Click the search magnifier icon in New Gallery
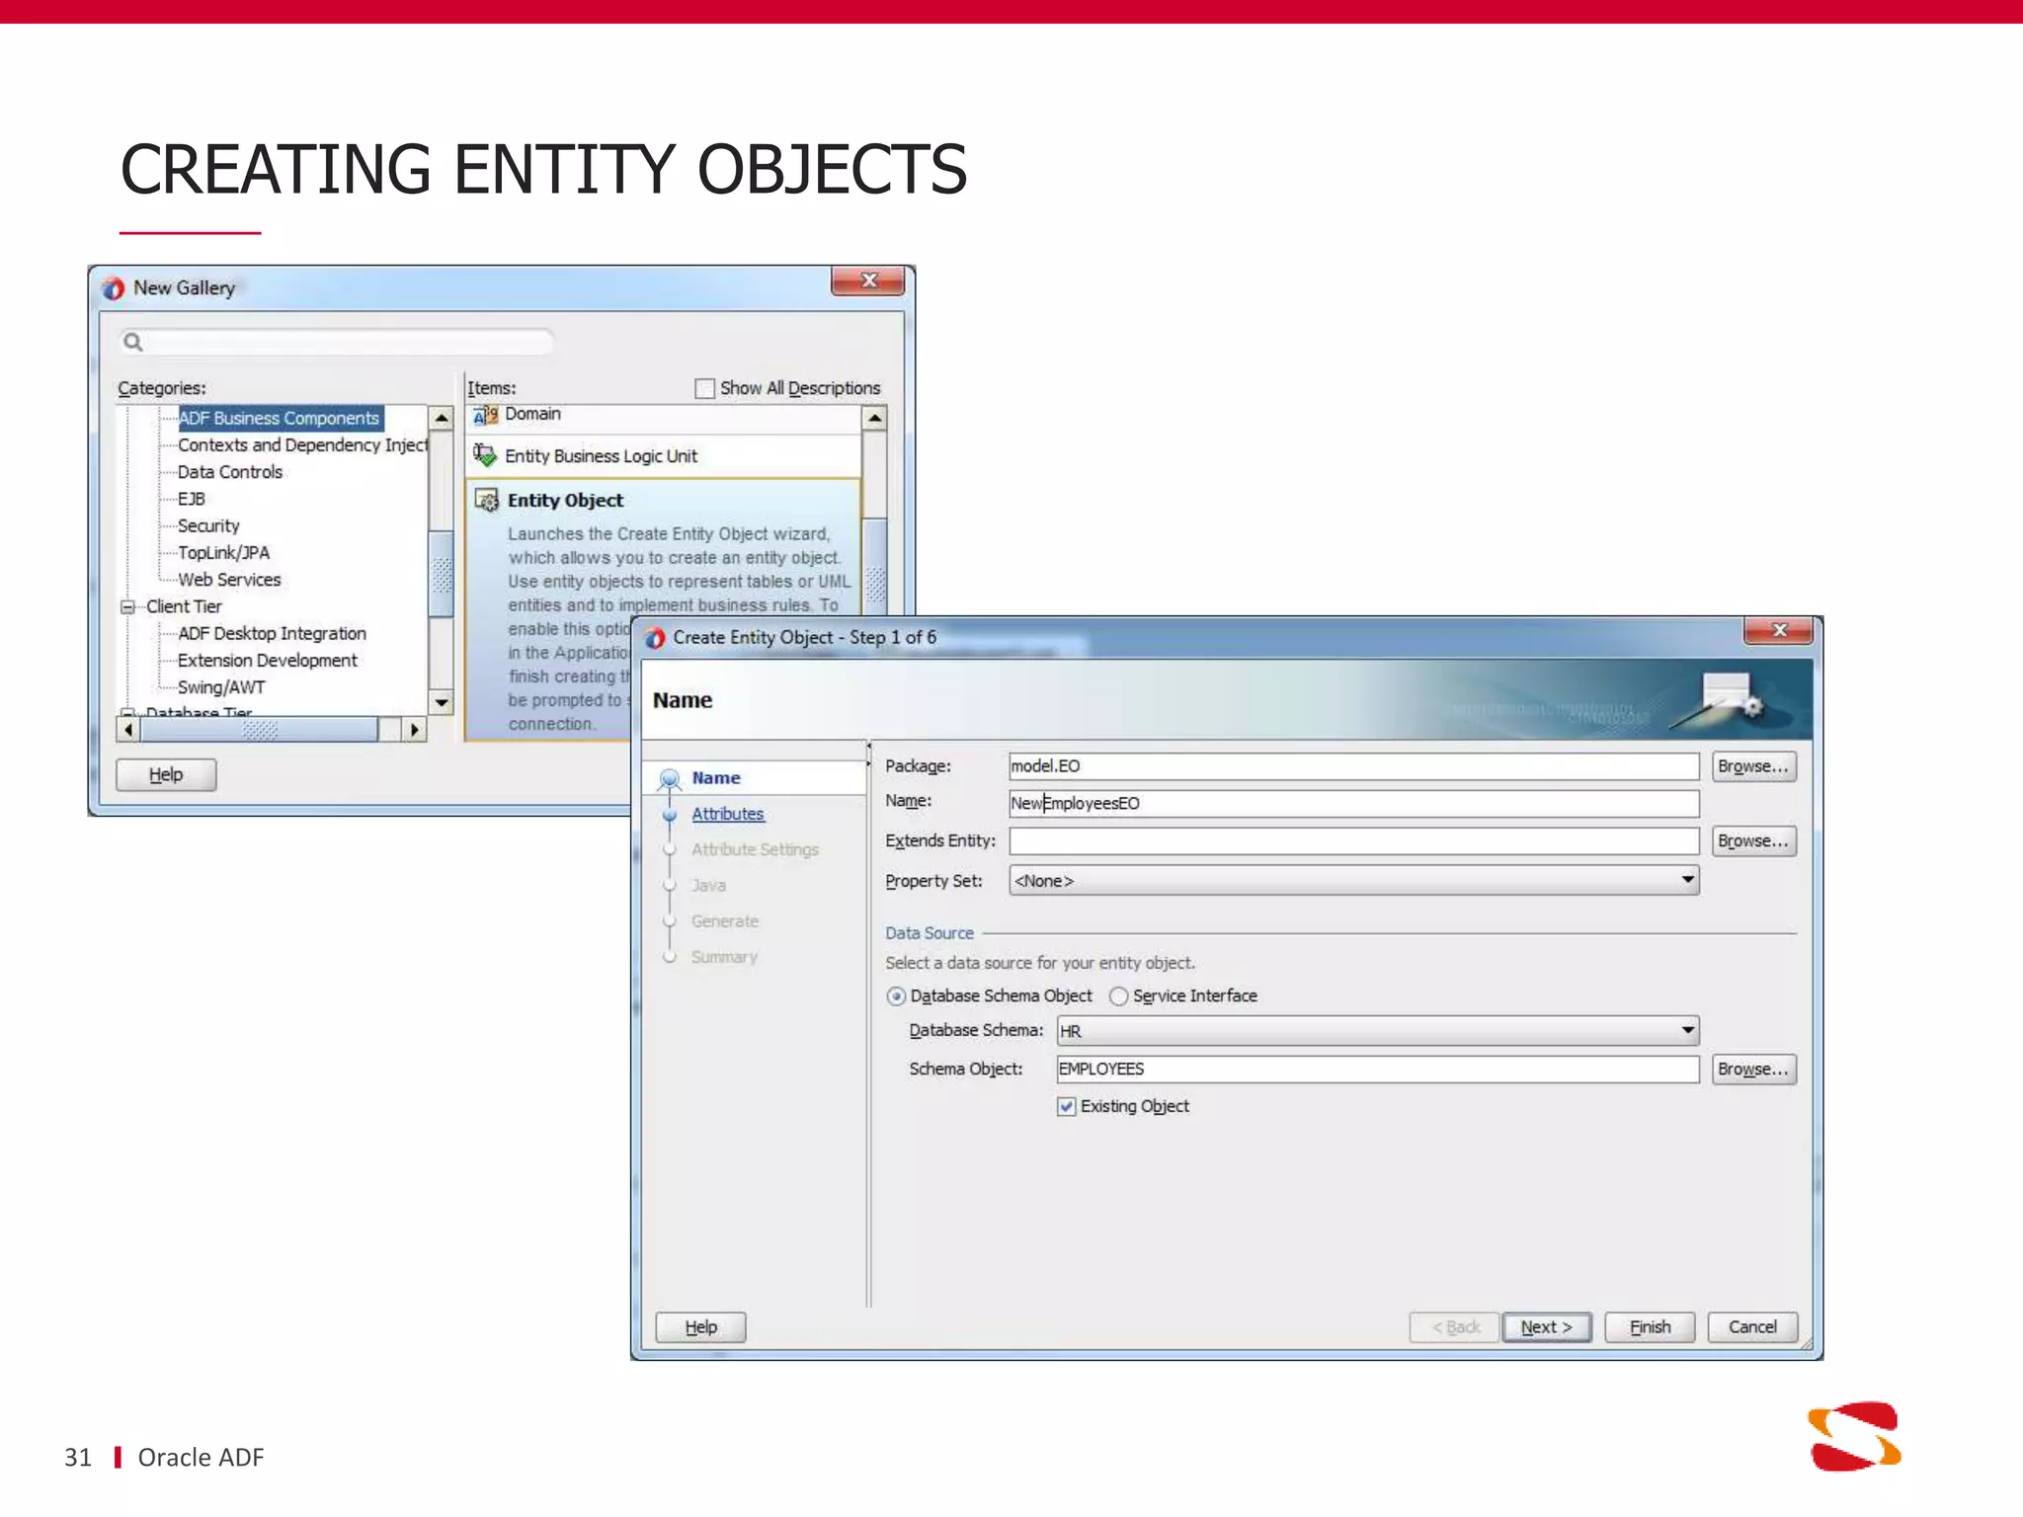Screen dimensions: 2023x1517 click(133, 343)
